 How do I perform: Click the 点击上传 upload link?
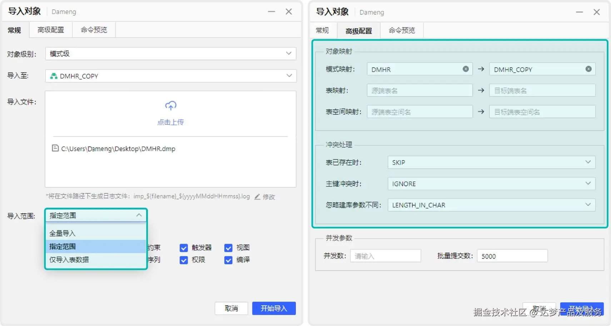pyautogui.click(x=171, y=122)
